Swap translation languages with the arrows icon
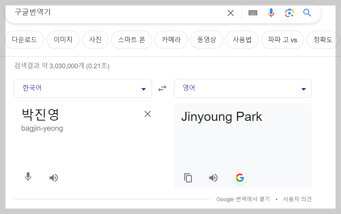The height and width of the screenshot is (214, 341). point(162,88)
